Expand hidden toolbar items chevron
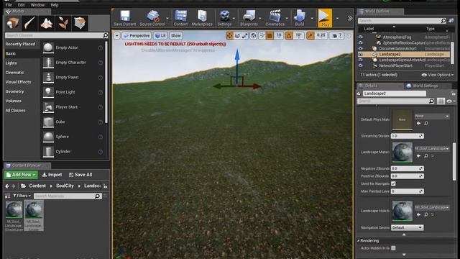The width and height of the screenshot is (460, 259). [x=350, y=18]
